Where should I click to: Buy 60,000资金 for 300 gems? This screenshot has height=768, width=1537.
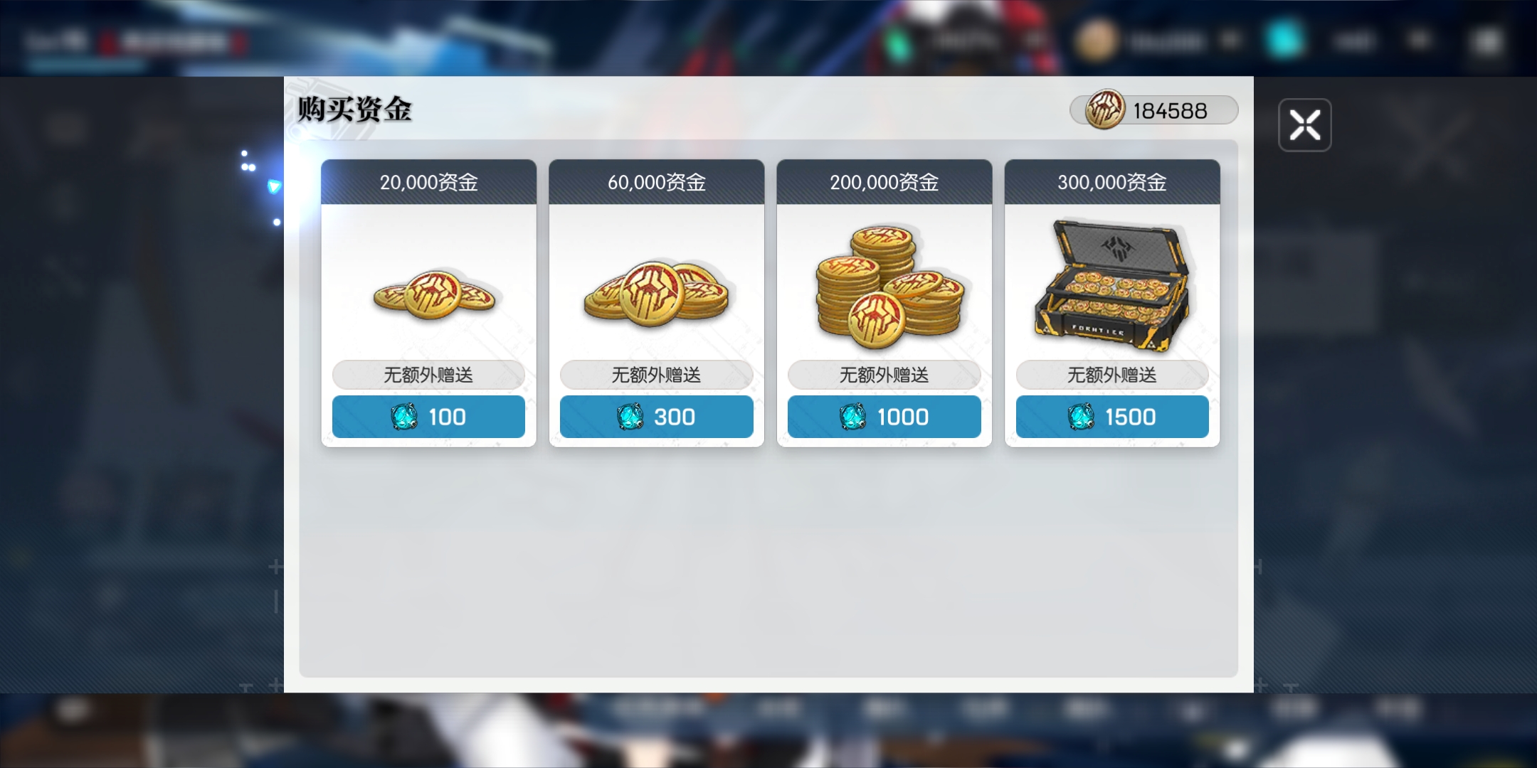pos(656,417)
